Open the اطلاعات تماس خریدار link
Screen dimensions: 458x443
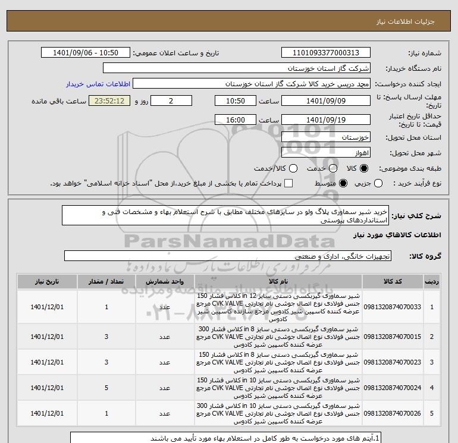pos(98,84)
